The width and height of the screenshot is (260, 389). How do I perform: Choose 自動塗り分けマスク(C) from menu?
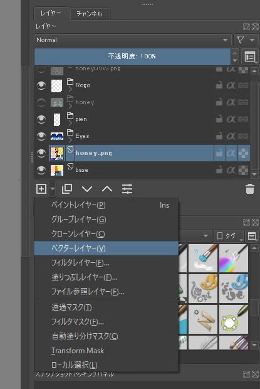click(x=107, y=336)
